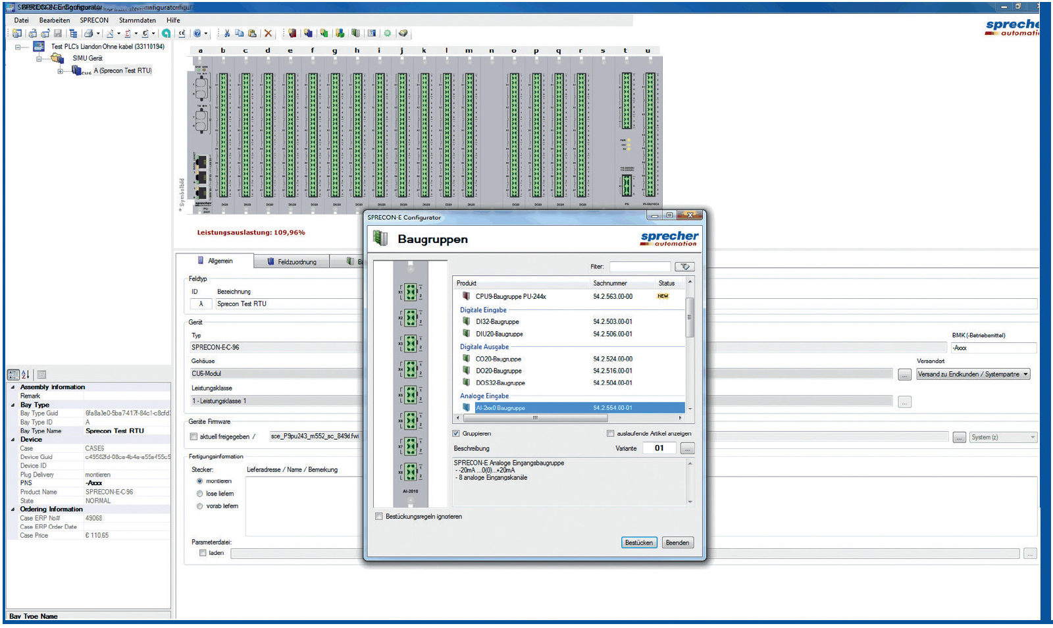The height and width of the screenshot is (628, 1053).
Task: Click the filter apply icon button in Baugruppen
Action: tap(685, 267)
